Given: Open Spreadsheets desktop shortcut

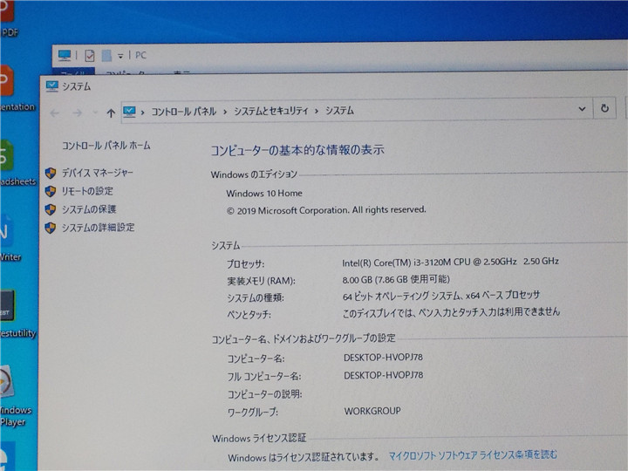Looking at the screenshot, I should point(17,163).
